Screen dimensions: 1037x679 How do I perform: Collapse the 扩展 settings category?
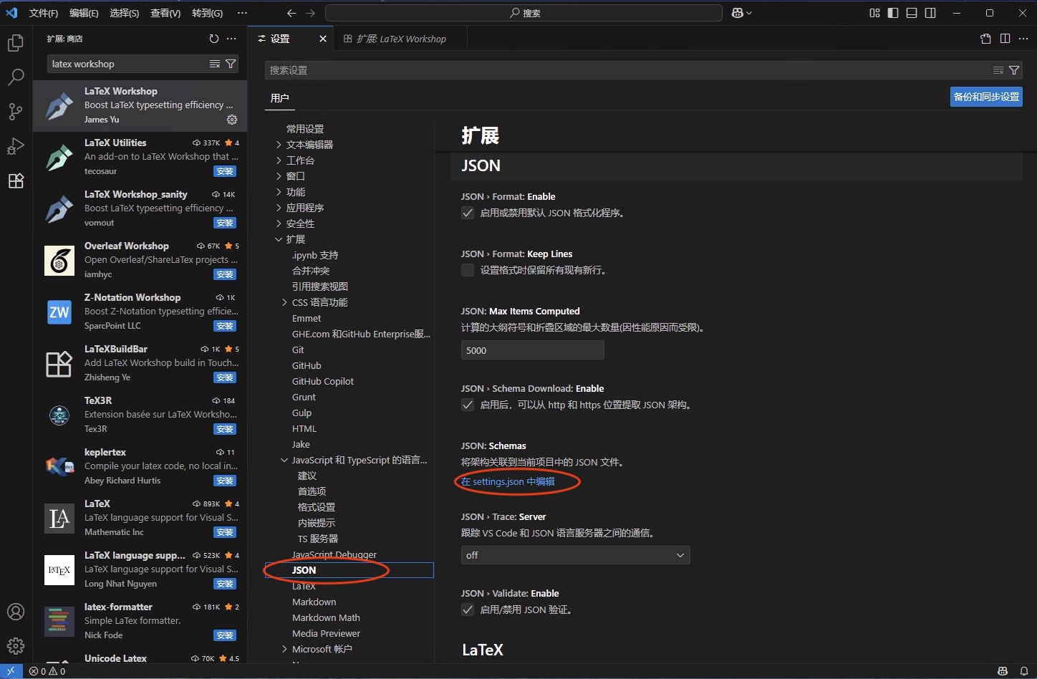point(279,239)
